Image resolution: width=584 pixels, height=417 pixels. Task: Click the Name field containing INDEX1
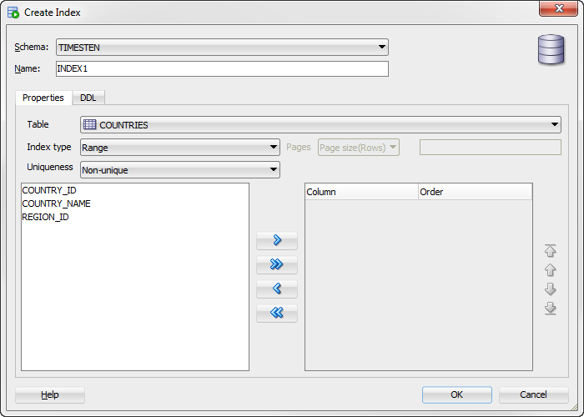coord(222,69)
